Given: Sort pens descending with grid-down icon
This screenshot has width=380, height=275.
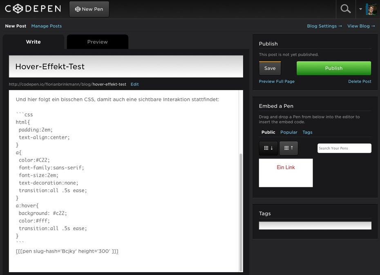Looking at the screenshot, I should coord(268,148).
